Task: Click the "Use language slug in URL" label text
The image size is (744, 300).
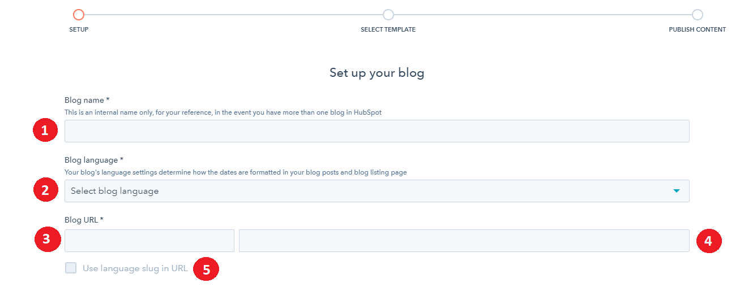Action: tap(135, 268)
